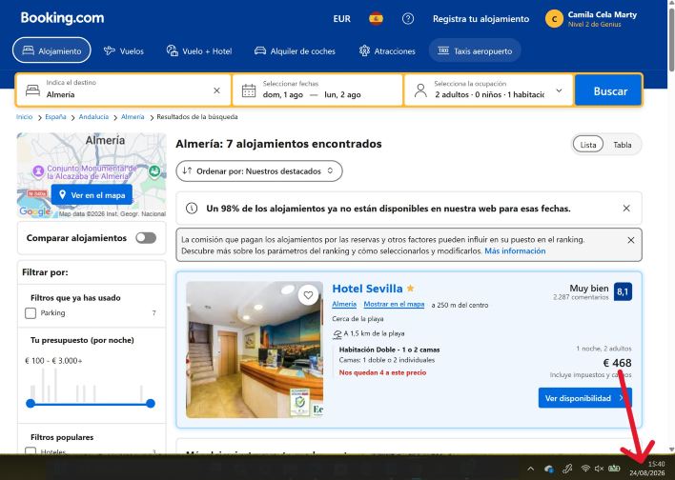Open customer help question mark icon
675x480 pixels.
408,19
